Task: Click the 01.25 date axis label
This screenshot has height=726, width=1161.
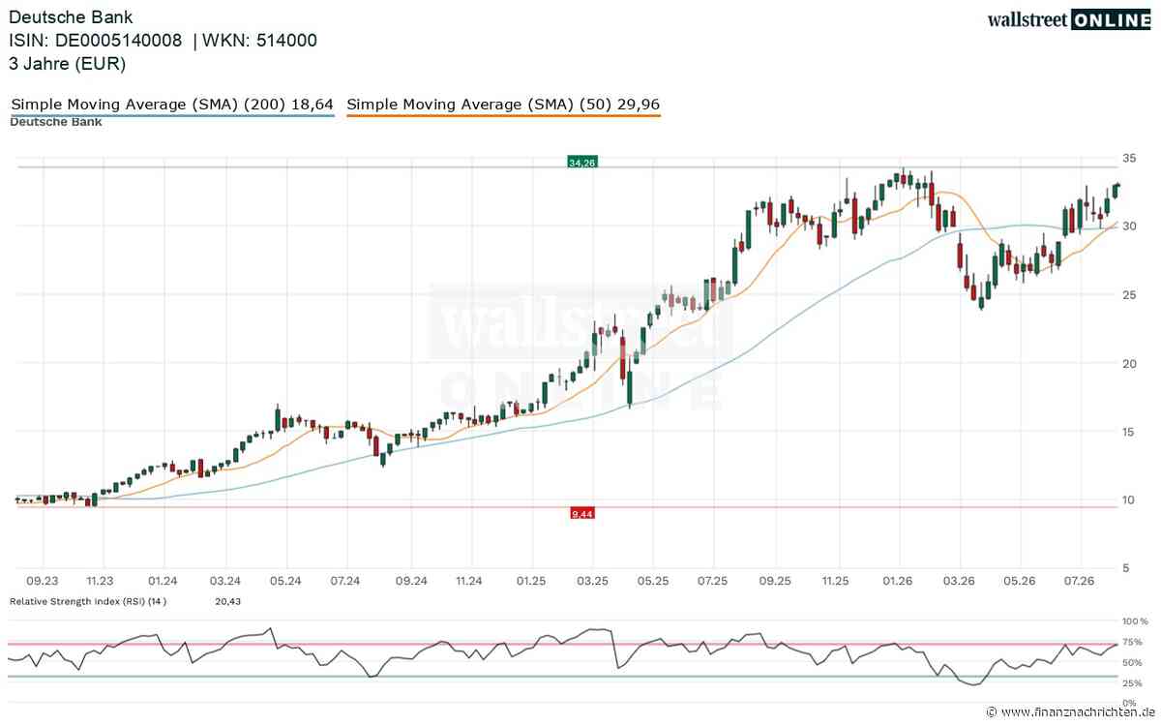Action: 531,581
